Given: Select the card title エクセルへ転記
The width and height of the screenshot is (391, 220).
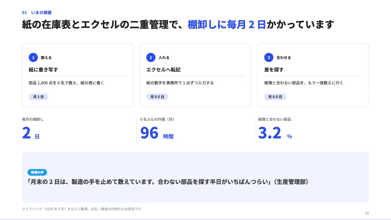Looking at the screenshot, I should [163, 70].
